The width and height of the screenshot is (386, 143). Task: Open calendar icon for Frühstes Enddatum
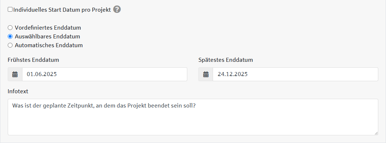15,74
